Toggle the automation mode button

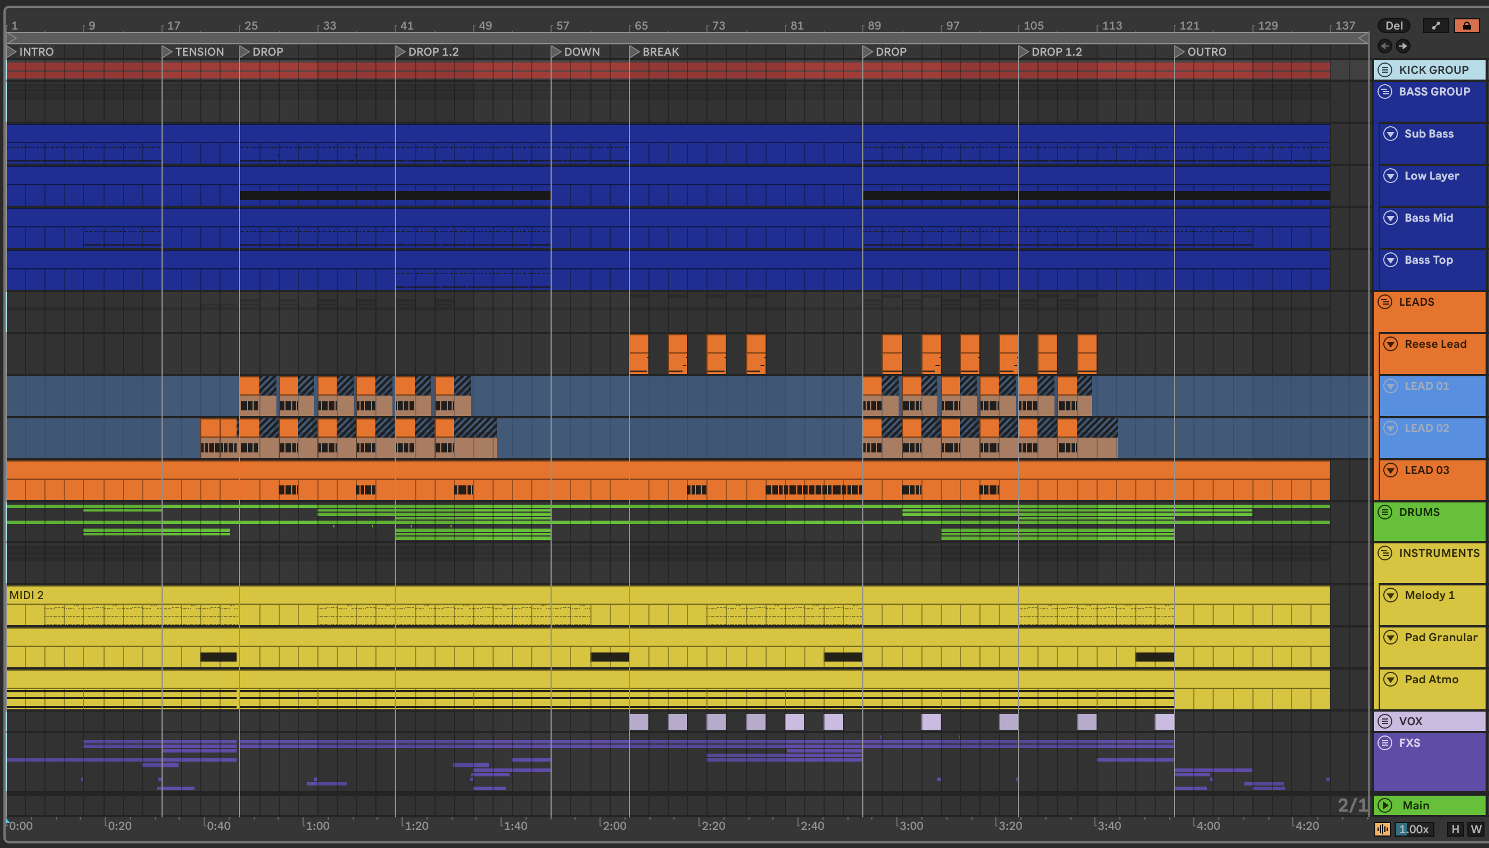pyautogui.click(x=1436, y=26)
